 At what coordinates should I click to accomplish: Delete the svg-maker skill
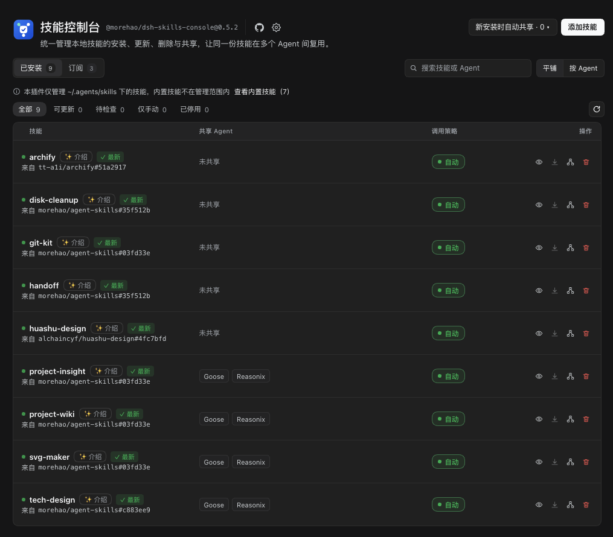pos(586,462)
